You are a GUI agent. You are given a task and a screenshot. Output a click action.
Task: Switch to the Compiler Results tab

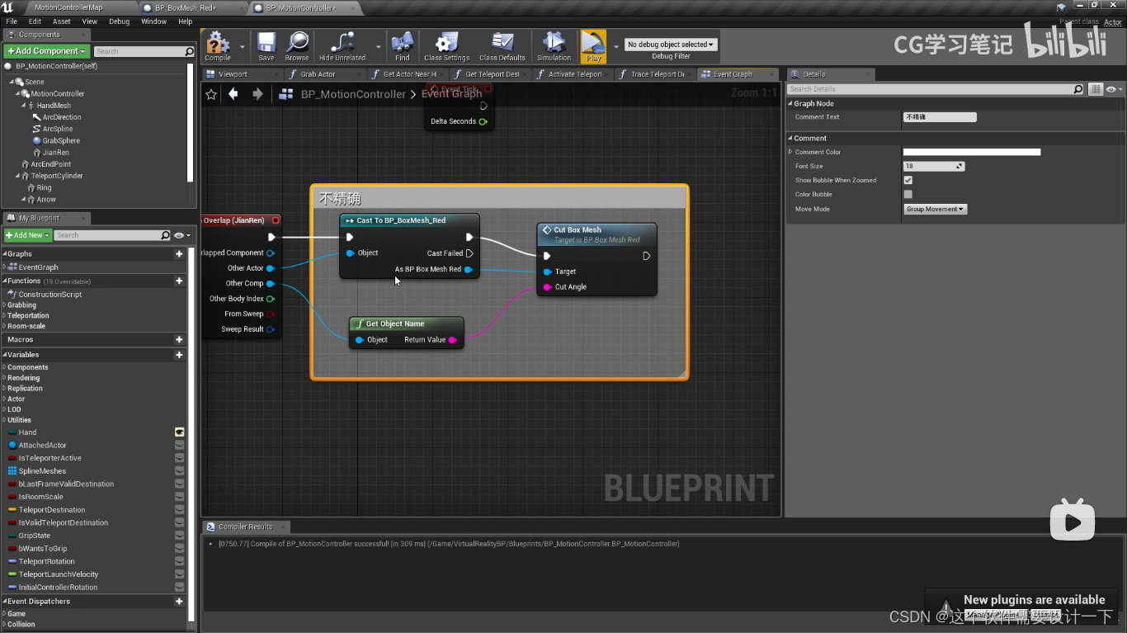point(245,527)
